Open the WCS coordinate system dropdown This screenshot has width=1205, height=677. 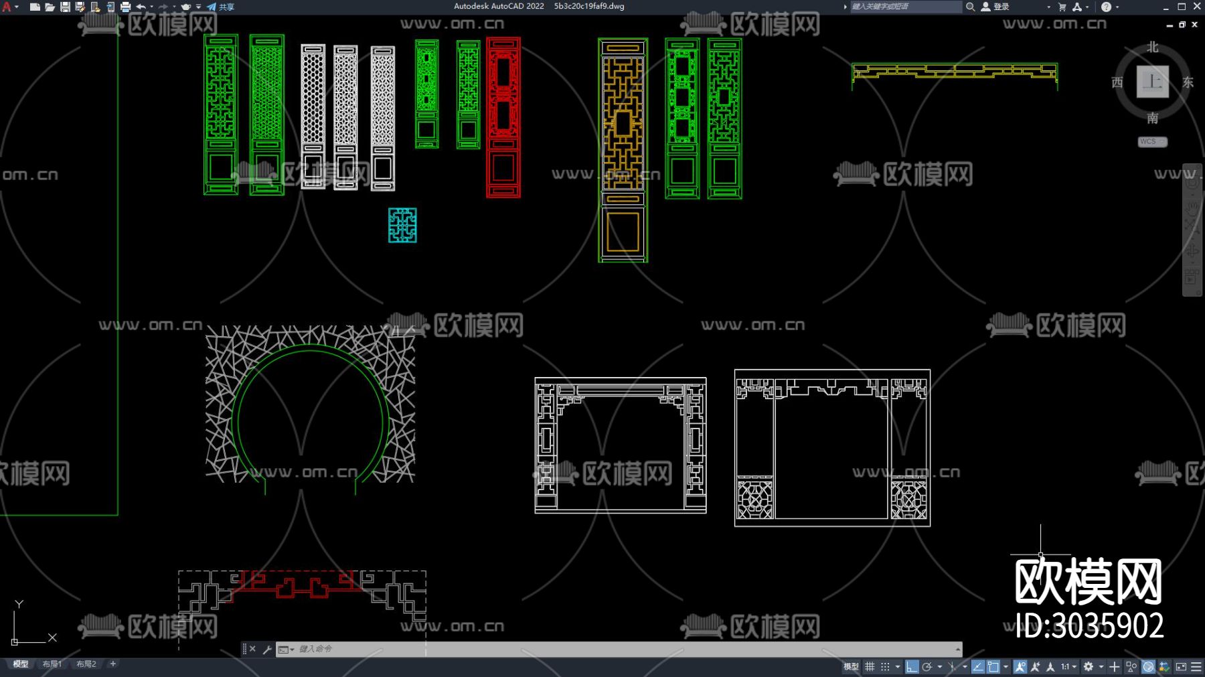click(x=1152, y=142)
